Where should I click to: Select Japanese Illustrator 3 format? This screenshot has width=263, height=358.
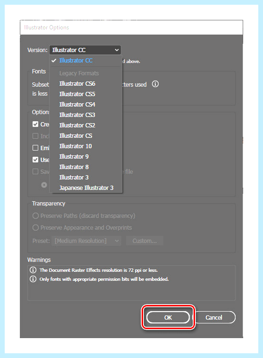(86, 188)
